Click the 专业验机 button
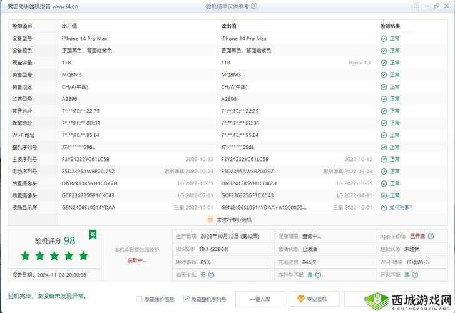This screenshot has width=455, height=313. [x=314, y=299]
